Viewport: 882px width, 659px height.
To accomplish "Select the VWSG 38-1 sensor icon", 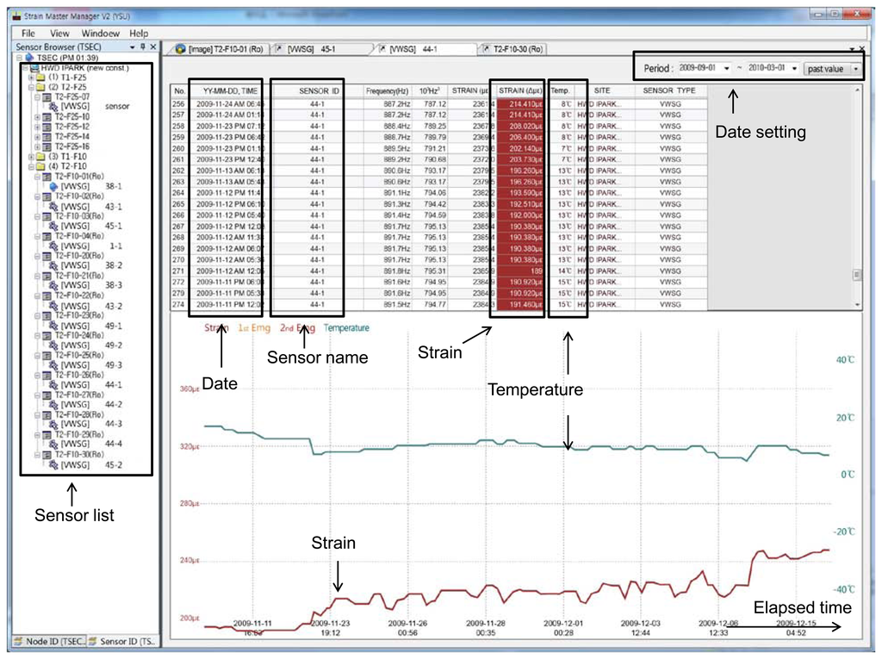I will click(53, 186).
